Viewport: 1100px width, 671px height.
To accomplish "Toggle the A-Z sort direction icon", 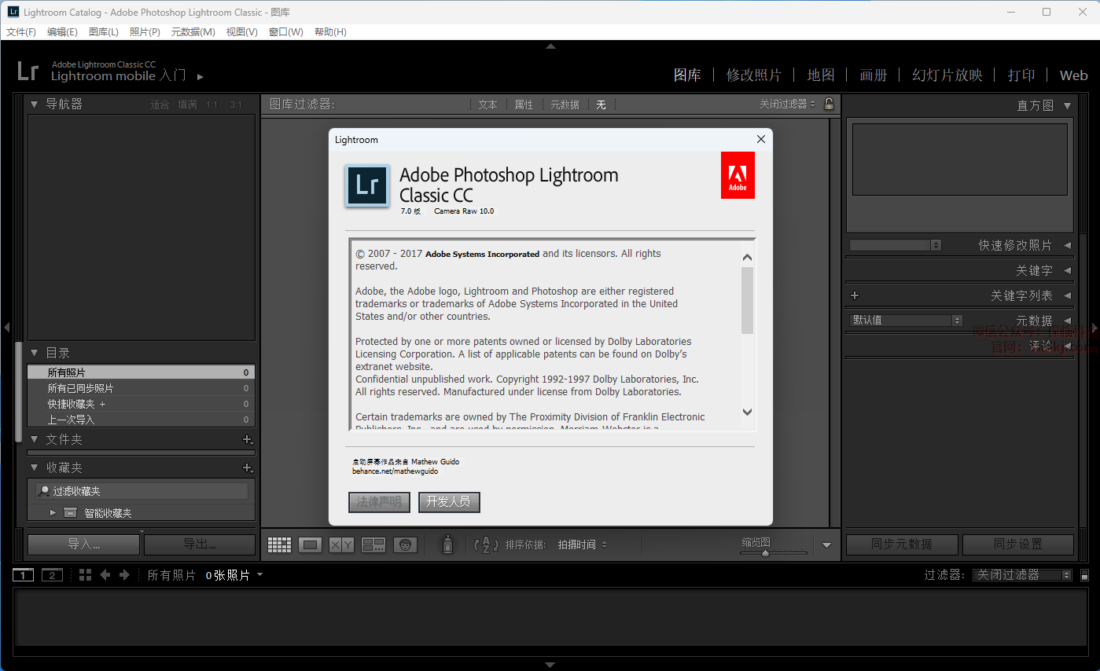I will pyautogui.click(x=487, y=544).
